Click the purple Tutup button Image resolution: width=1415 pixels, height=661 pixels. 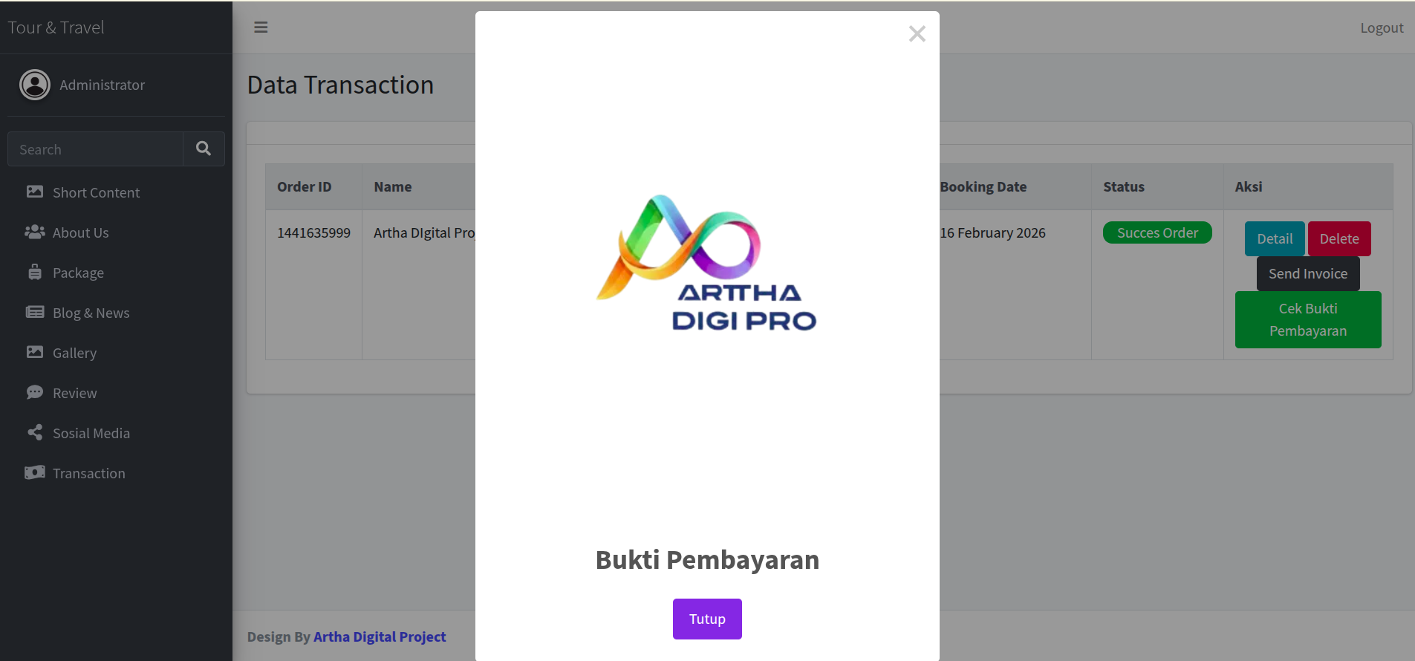pyautogui.click(x=706, y=619)
